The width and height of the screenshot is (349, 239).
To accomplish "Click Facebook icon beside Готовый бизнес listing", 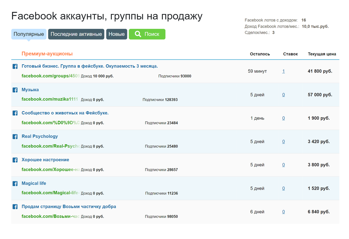I will point(15,66).
